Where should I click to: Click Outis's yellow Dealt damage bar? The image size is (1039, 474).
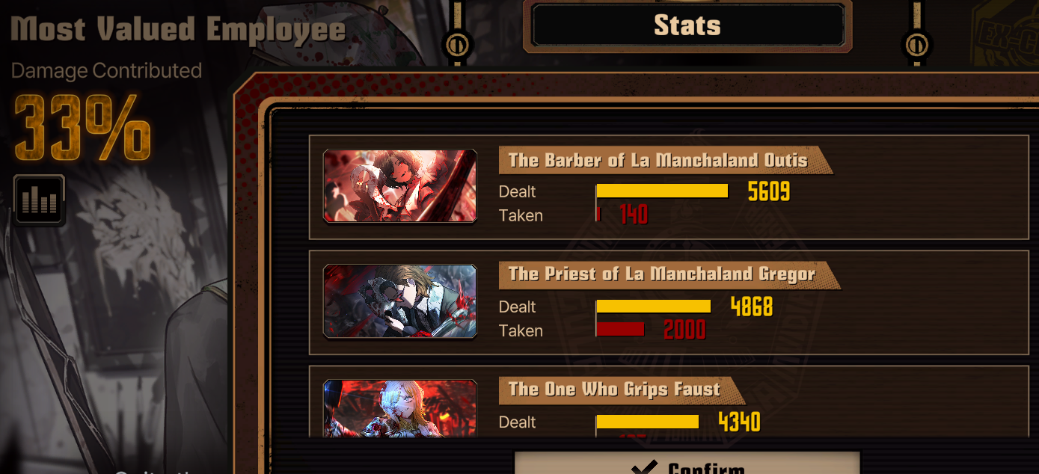tap(662, 191)
